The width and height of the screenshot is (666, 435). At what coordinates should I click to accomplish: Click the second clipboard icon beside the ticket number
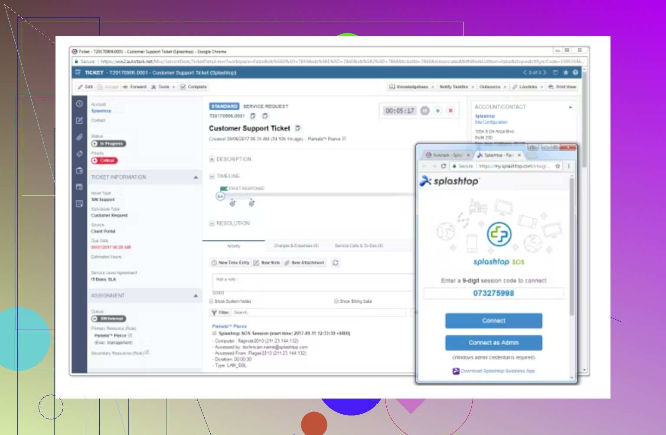265,116
